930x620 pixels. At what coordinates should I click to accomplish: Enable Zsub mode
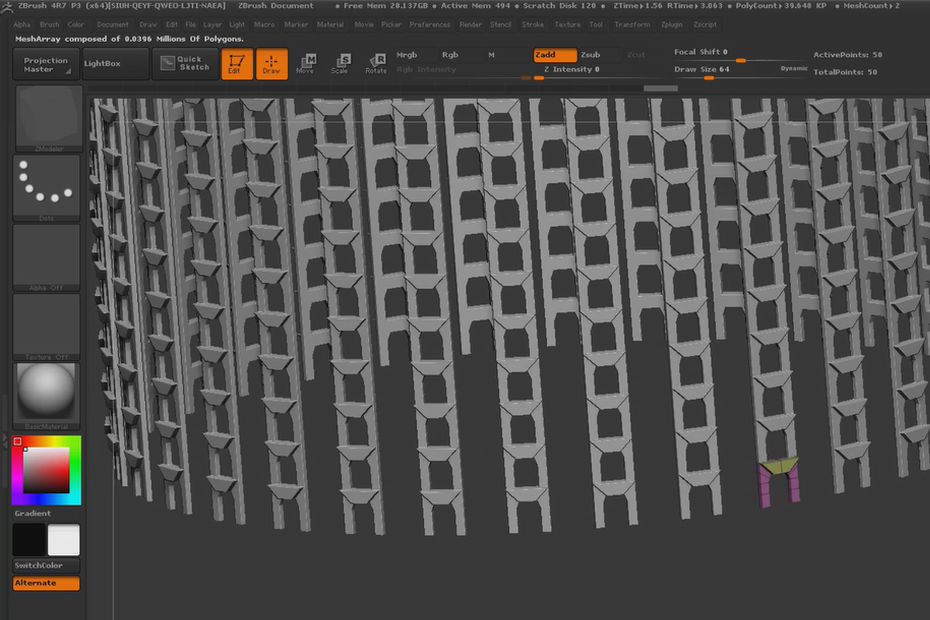pos(591,55)
